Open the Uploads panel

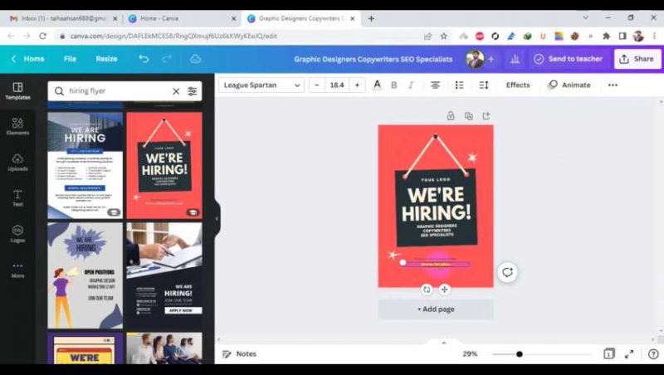click(17, 162)
